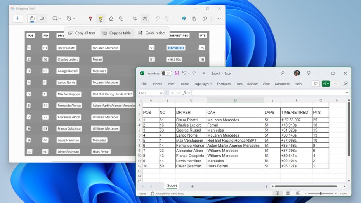
Task: Click the Excel Save icon
Action: [x=177, y=73]
